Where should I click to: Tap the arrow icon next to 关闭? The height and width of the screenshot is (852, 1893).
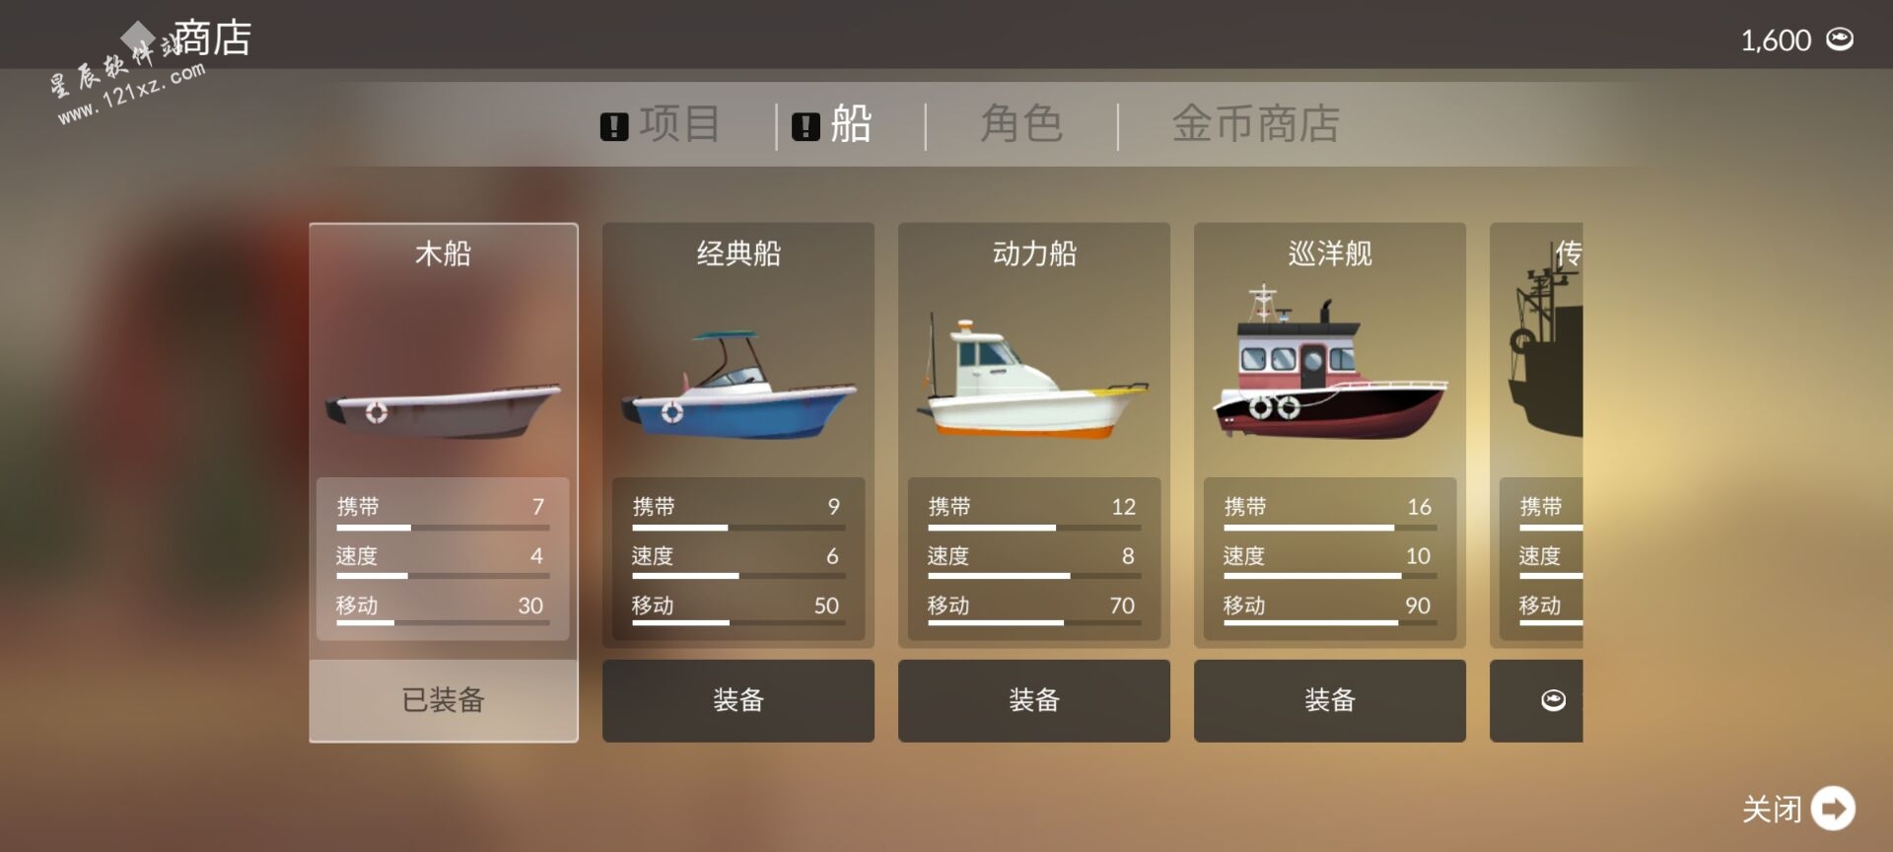(x=1833, y=809)
